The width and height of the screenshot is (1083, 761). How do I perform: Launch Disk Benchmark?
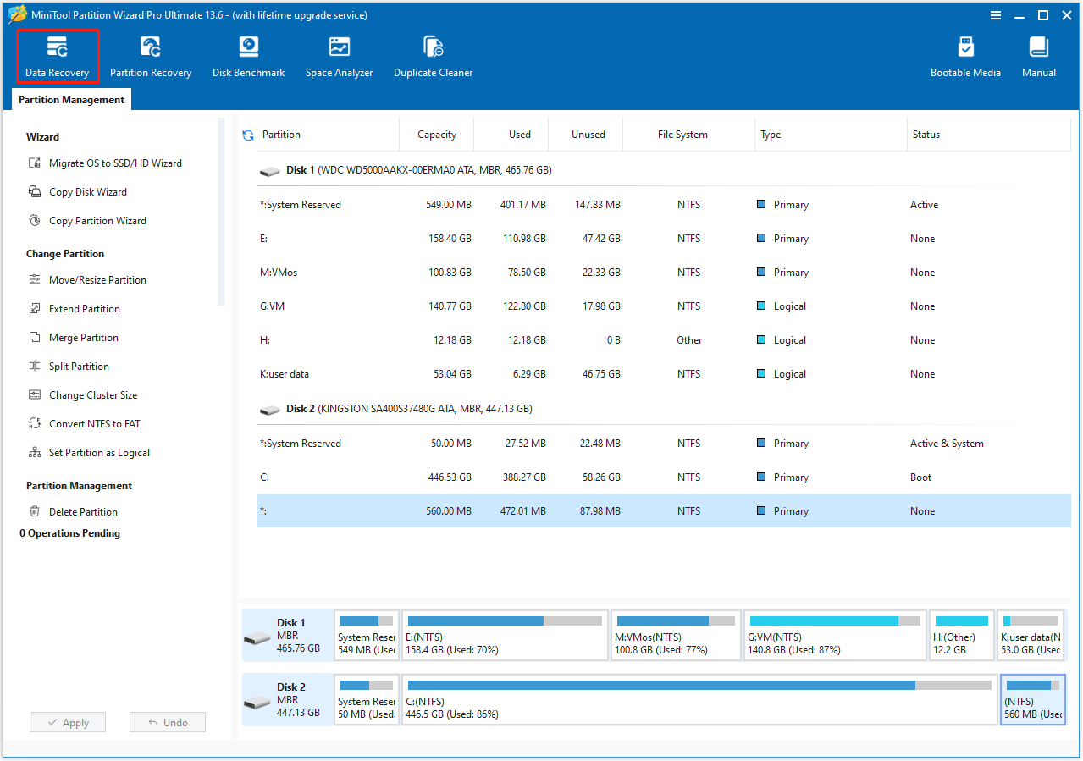point(248,55)
